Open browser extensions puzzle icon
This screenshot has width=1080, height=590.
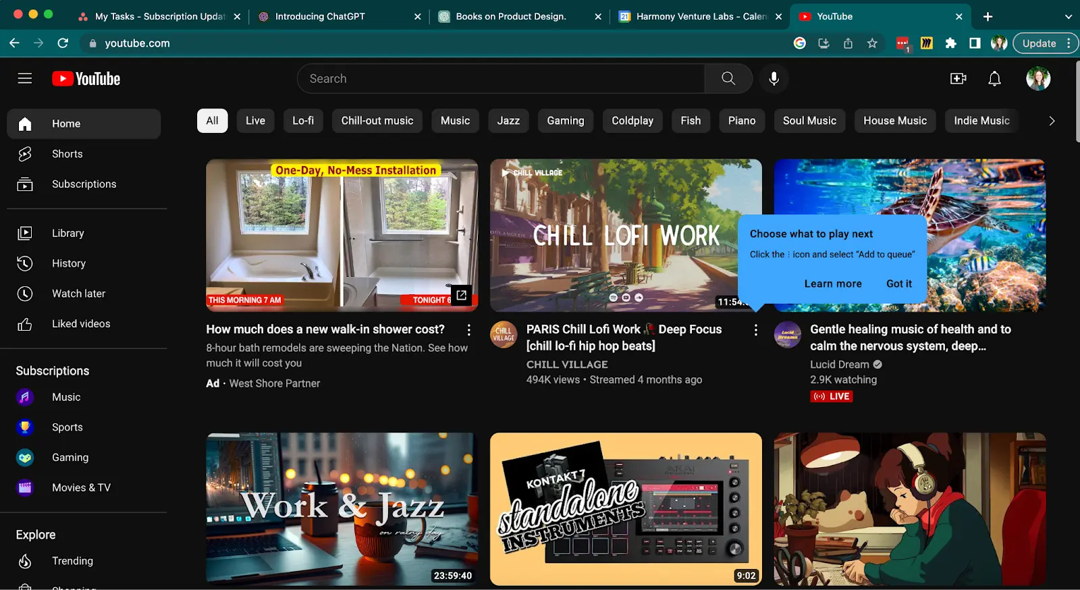tap(951, 43)
